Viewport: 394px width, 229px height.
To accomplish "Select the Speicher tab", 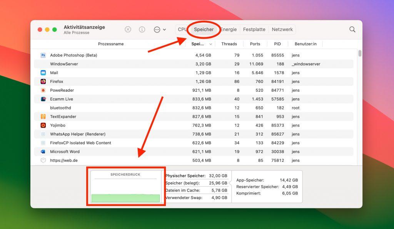I will [x=204, y=29].
